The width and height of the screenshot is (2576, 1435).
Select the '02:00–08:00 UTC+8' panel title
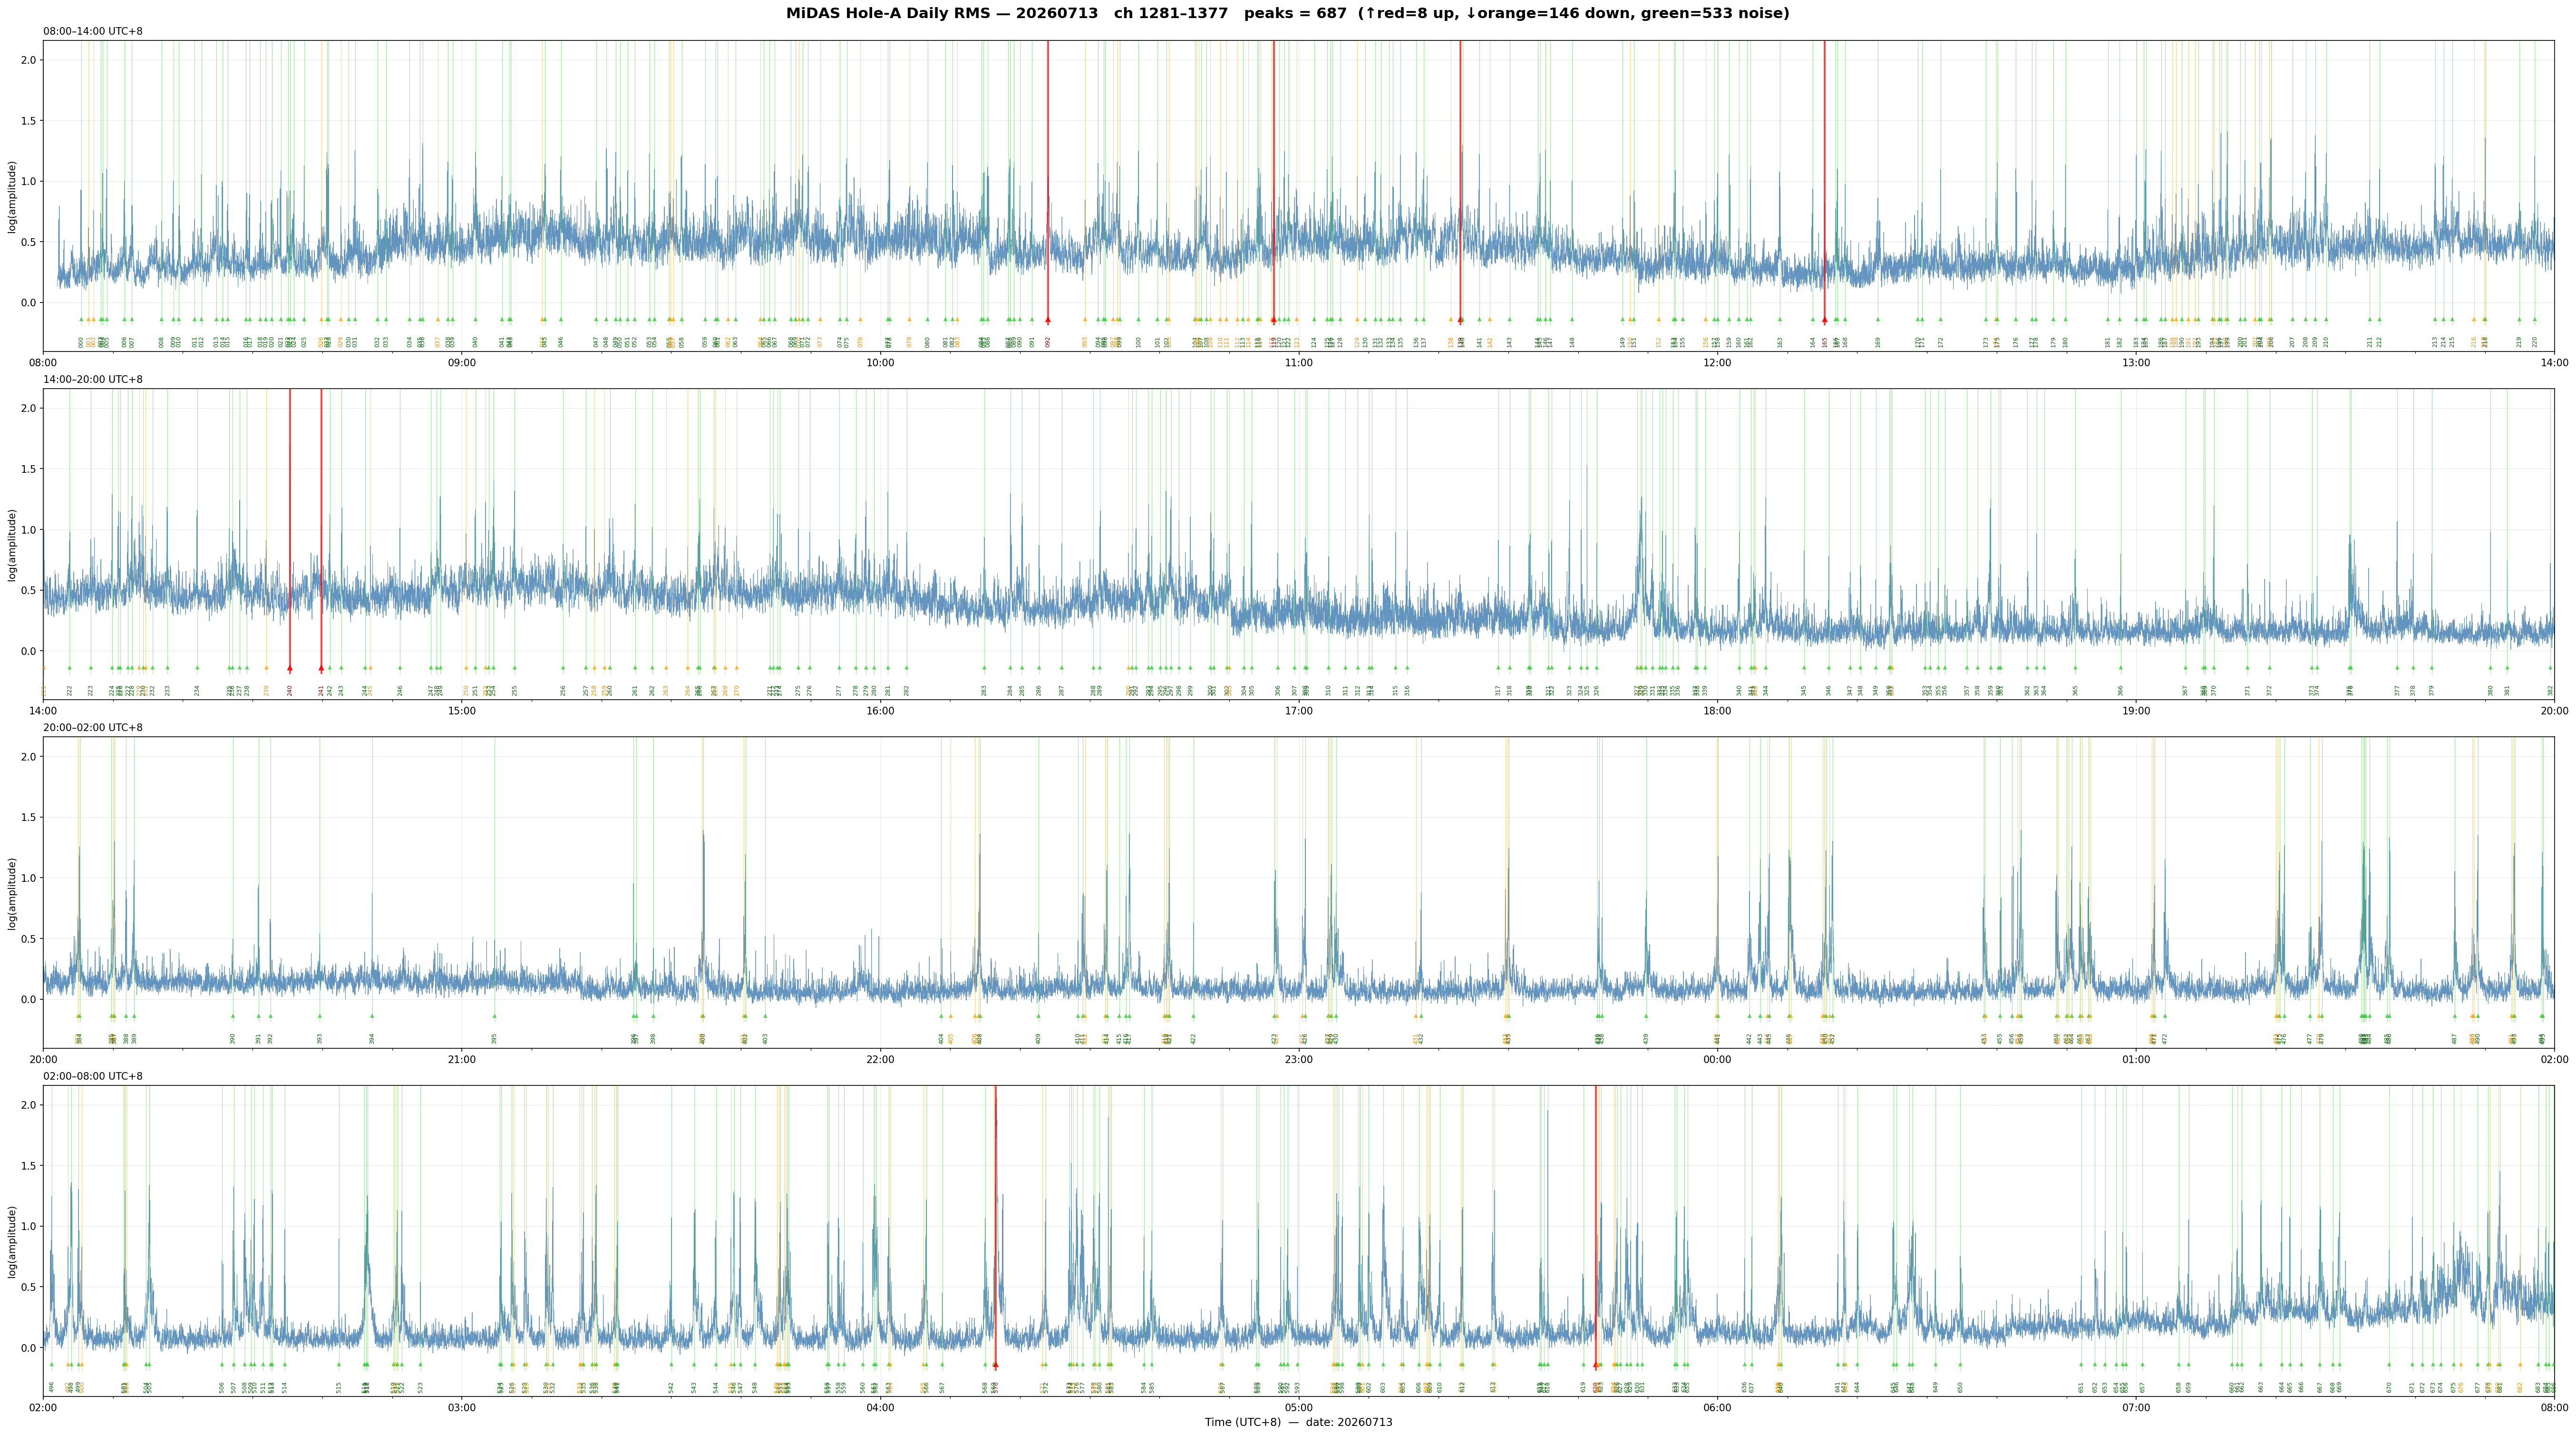click(93, 1076)
